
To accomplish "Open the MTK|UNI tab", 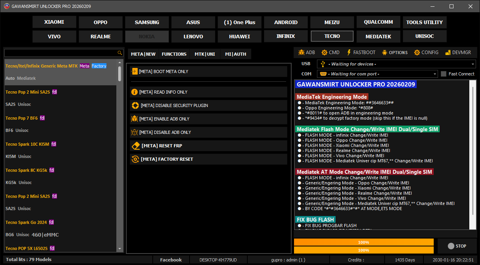I will tap(205, 54).
